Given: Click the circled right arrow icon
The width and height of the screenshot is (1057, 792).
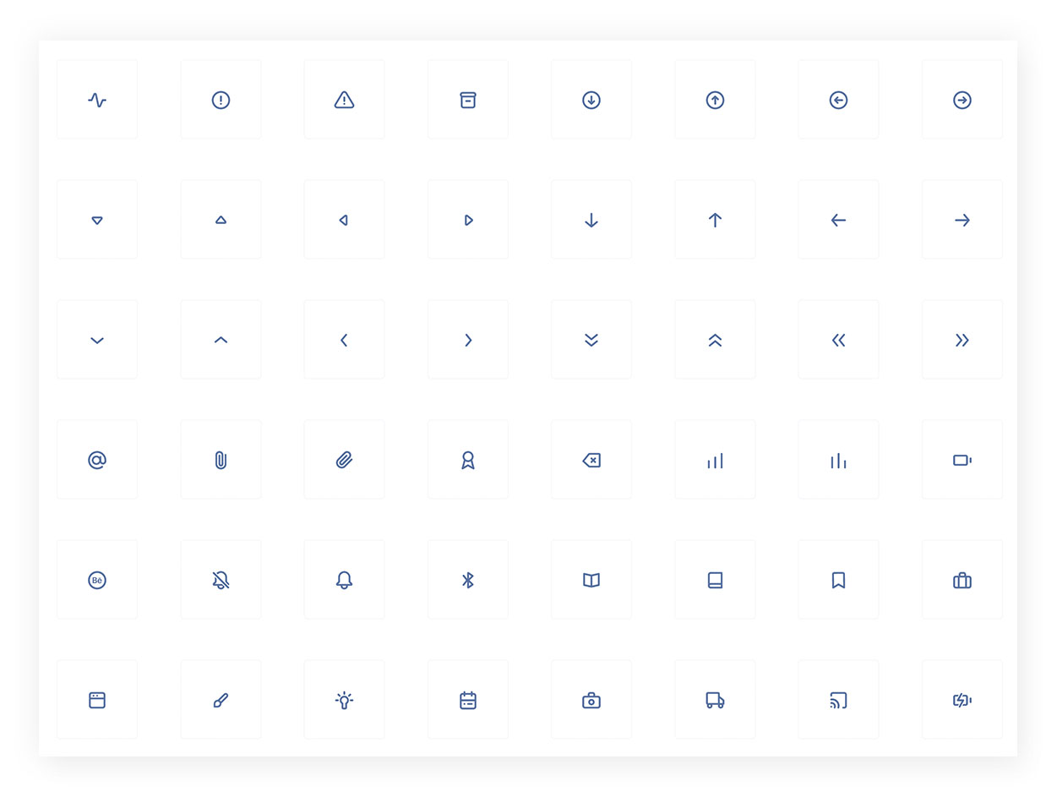Looking at the screenshot, I should (962, 100).
